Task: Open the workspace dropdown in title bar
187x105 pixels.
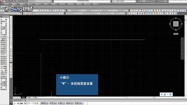Action: coord(40,1)
